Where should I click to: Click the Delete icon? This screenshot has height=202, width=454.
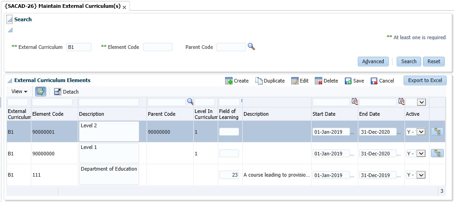coord(319,81)
